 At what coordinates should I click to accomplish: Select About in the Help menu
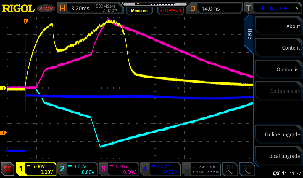278,26
